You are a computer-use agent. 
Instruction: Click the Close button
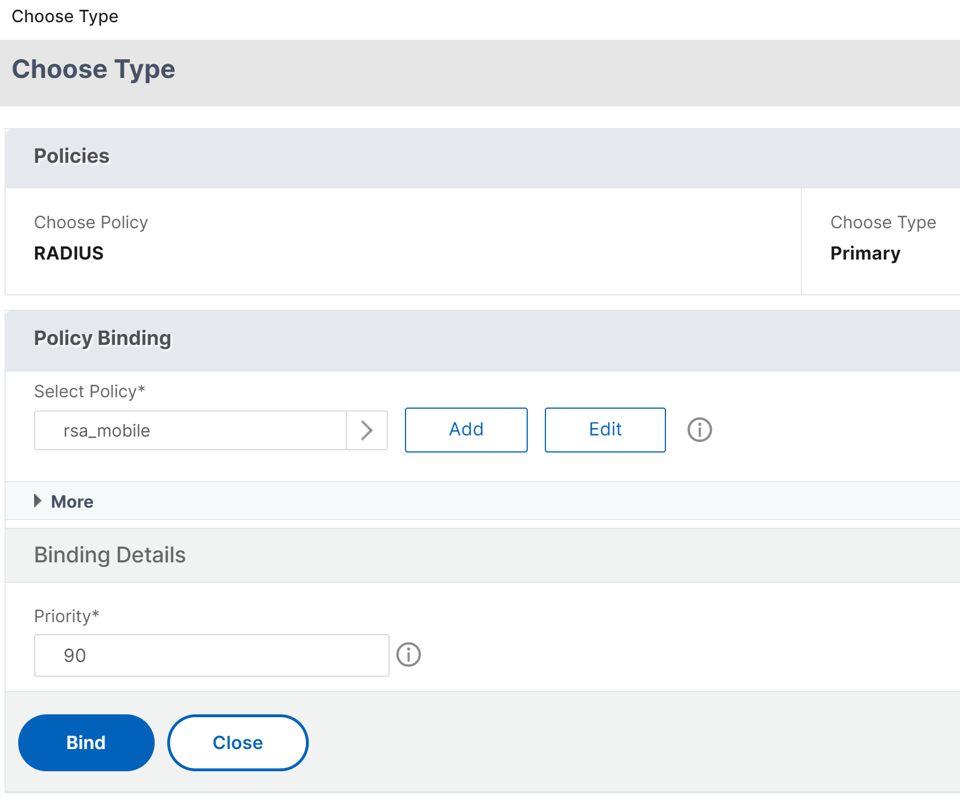tap(238, 743)
